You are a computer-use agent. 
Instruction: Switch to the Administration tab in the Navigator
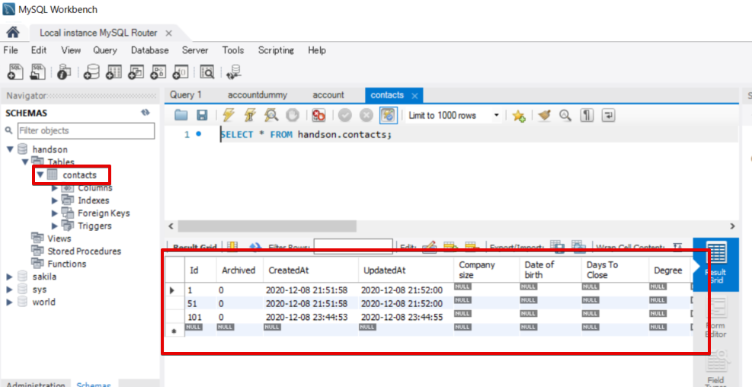(36, 384)
